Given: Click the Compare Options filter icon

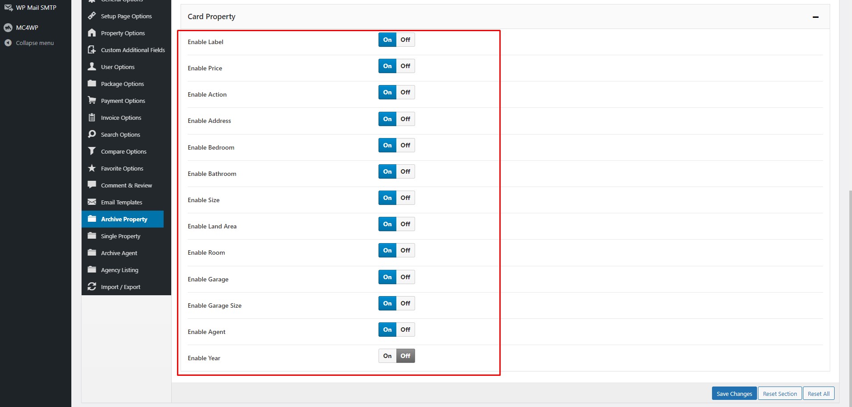Looking at the screenshot, I should tap(92, 151).
